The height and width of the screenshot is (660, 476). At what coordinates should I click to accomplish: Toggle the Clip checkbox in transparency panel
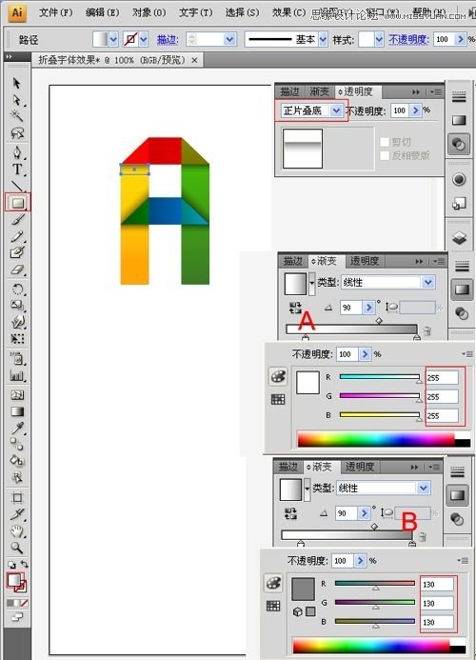[x=385, y=142]
